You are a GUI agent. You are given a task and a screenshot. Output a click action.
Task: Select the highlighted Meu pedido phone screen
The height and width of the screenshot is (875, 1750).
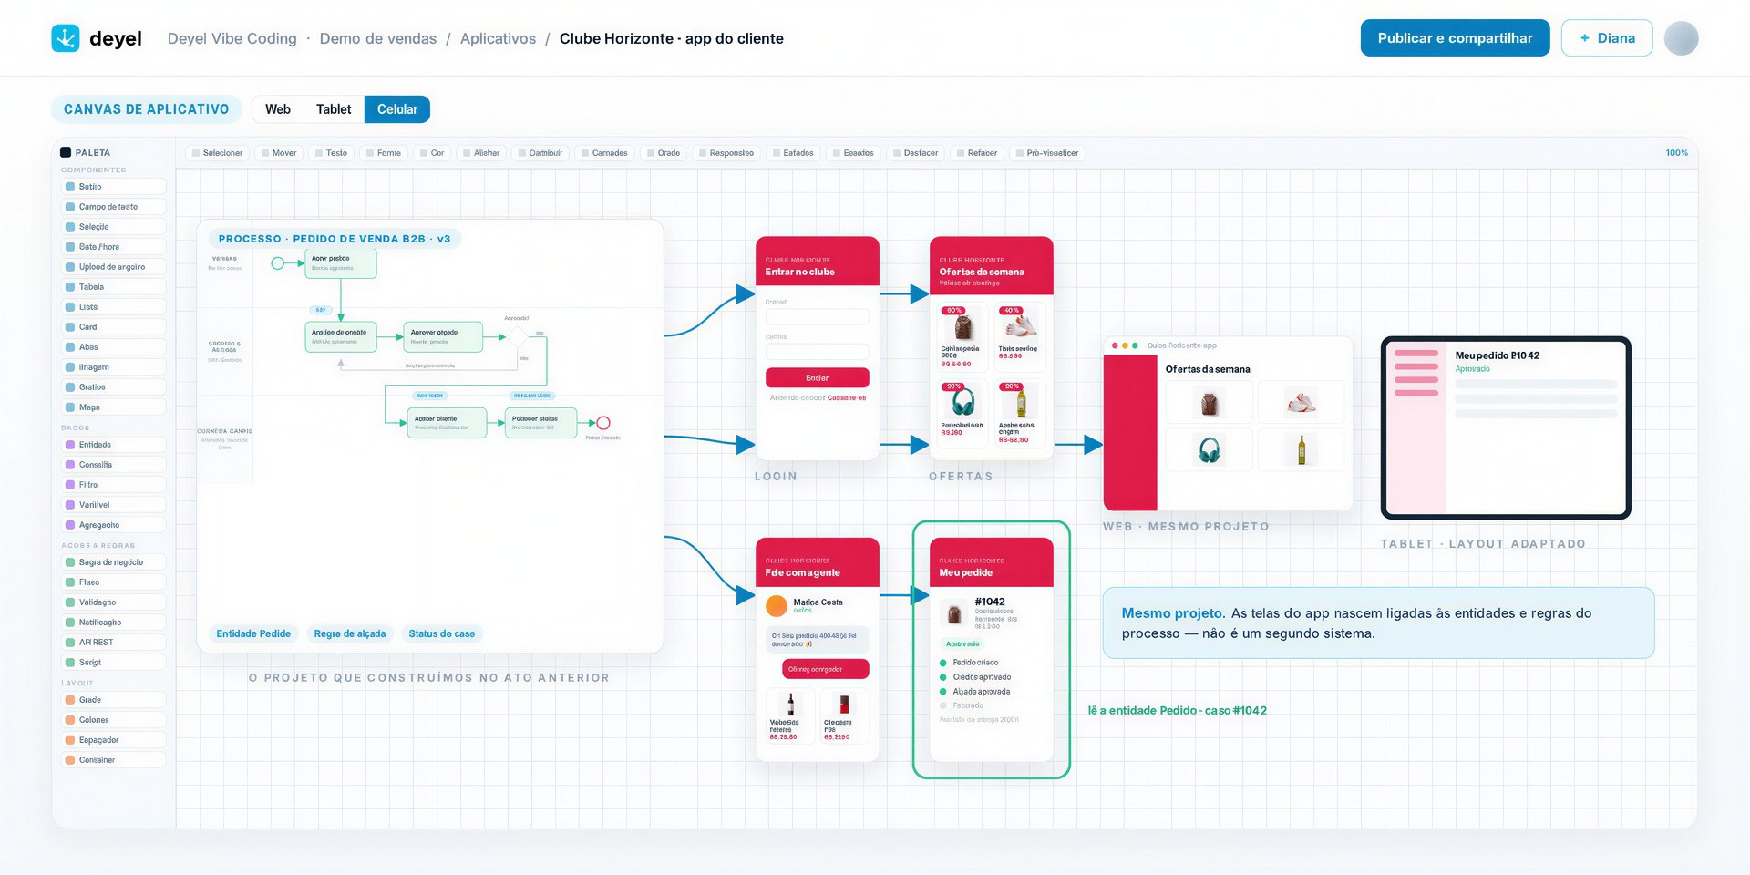coord(992,649)
